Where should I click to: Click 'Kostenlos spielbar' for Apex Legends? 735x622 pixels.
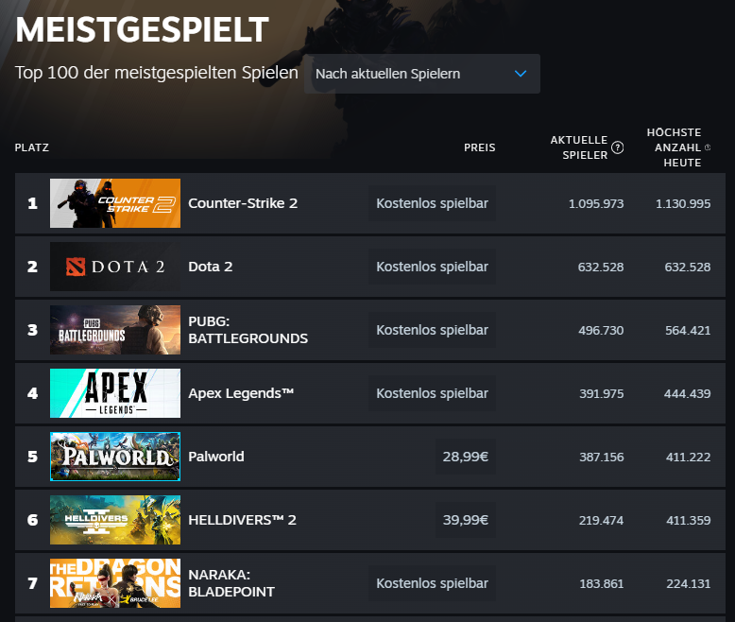[432, 393]
